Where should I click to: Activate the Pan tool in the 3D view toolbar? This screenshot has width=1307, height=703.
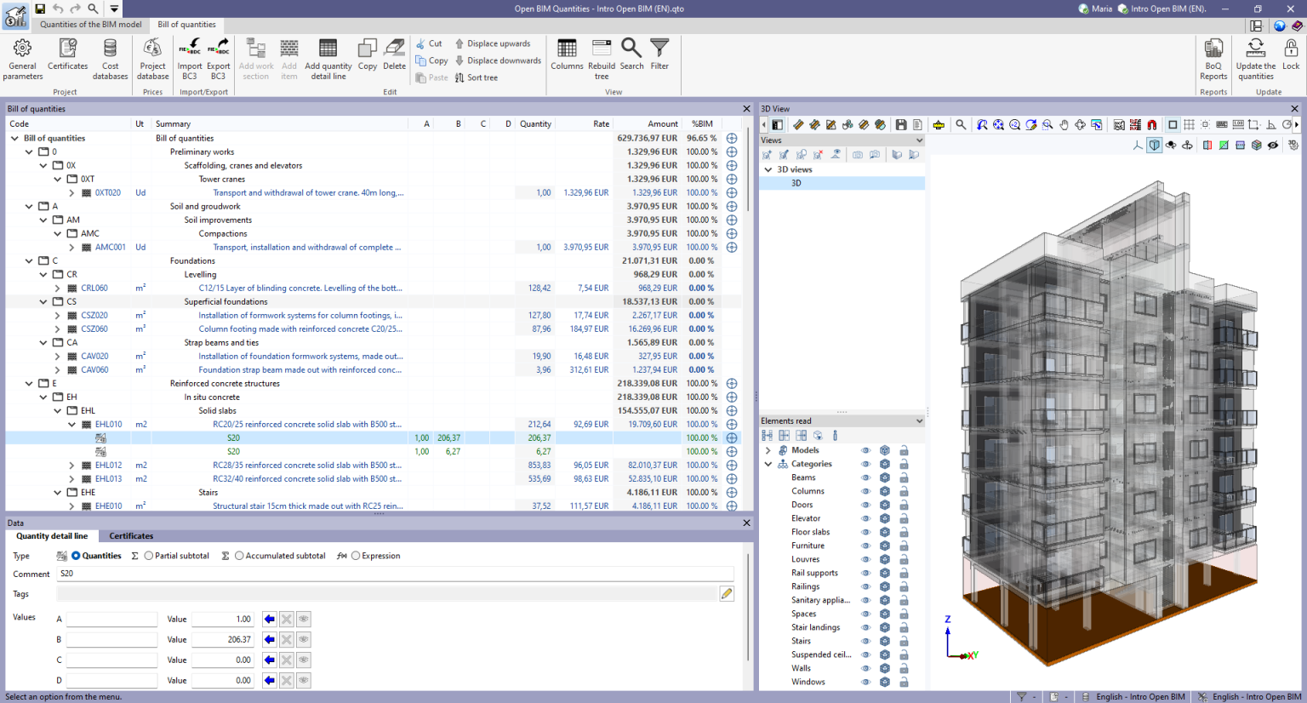(1064, 124)
